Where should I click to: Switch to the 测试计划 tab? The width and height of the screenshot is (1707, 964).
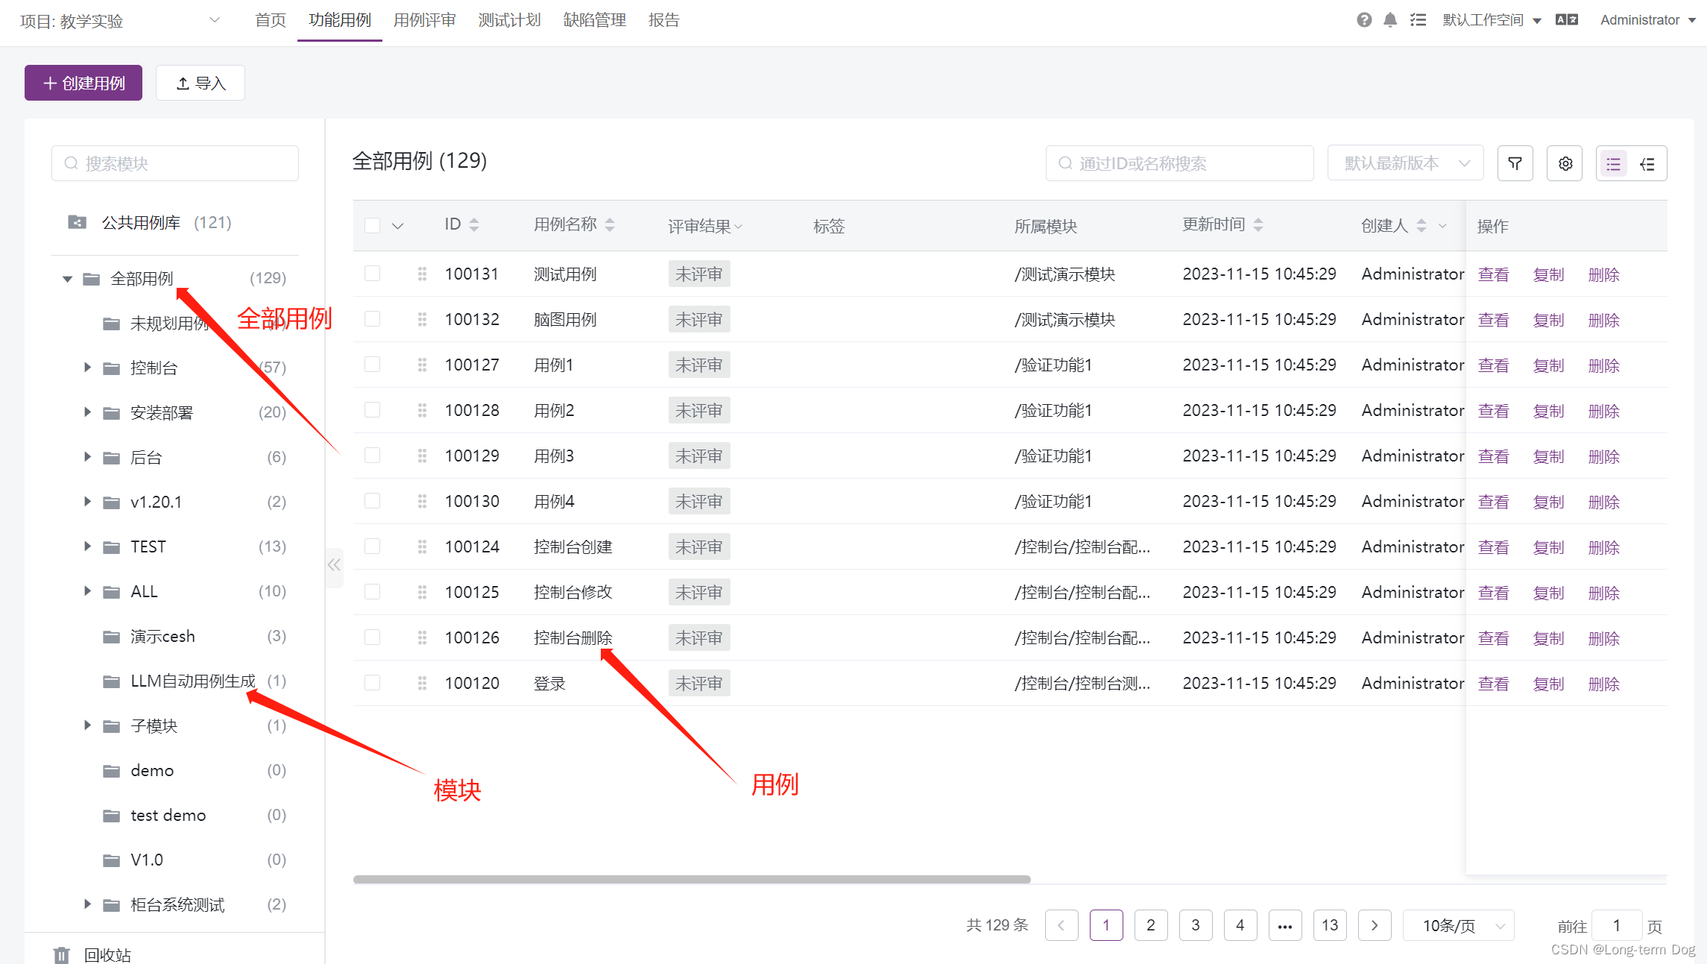(x=509, y=20)
